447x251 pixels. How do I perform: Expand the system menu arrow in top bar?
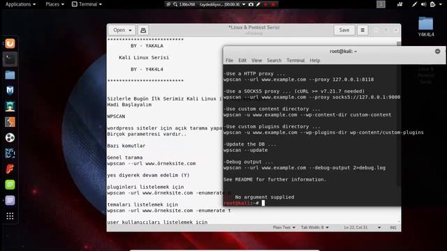tap(441, 4)
